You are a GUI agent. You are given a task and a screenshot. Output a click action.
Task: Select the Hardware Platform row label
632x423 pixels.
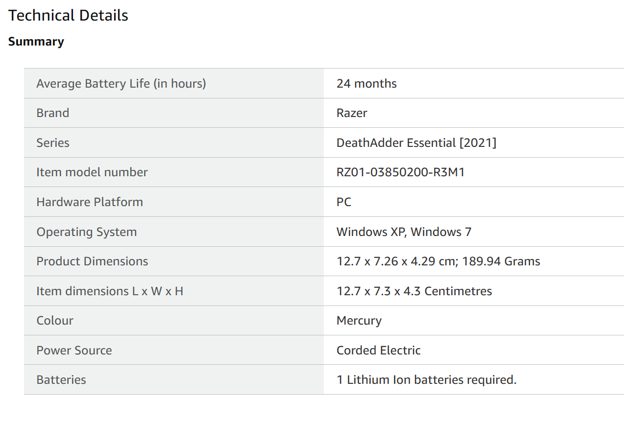tap(89, 202)
